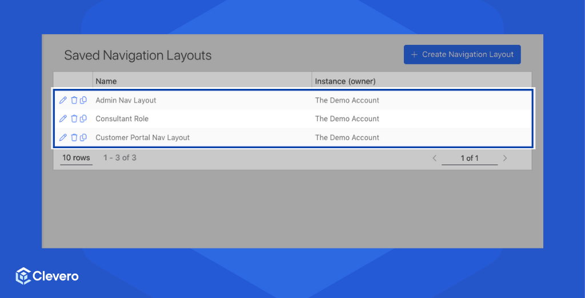The image size is (585, 298).
Task: Duplicate the Customer Portal Nav Layout
Action: click(x=83, y=137)
